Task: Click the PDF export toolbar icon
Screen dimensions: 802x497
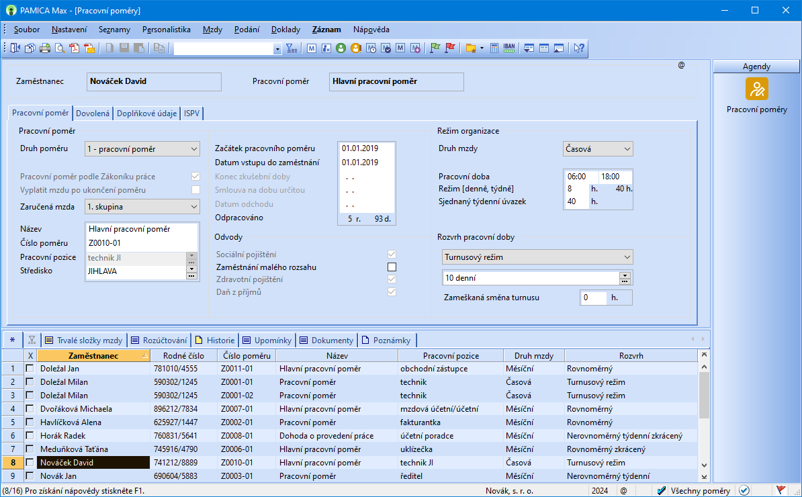Action: [75, 48]
